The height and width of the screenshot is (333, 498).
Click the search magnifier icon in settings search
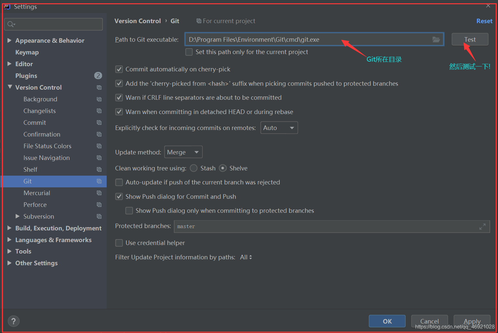coord(11,24)
